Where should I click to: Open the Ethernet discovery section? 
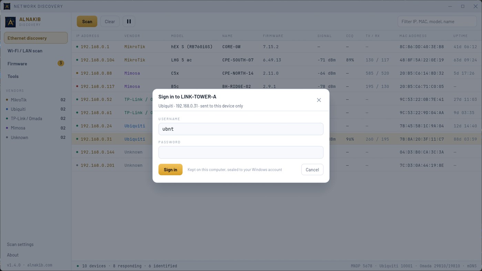(36, 38)
